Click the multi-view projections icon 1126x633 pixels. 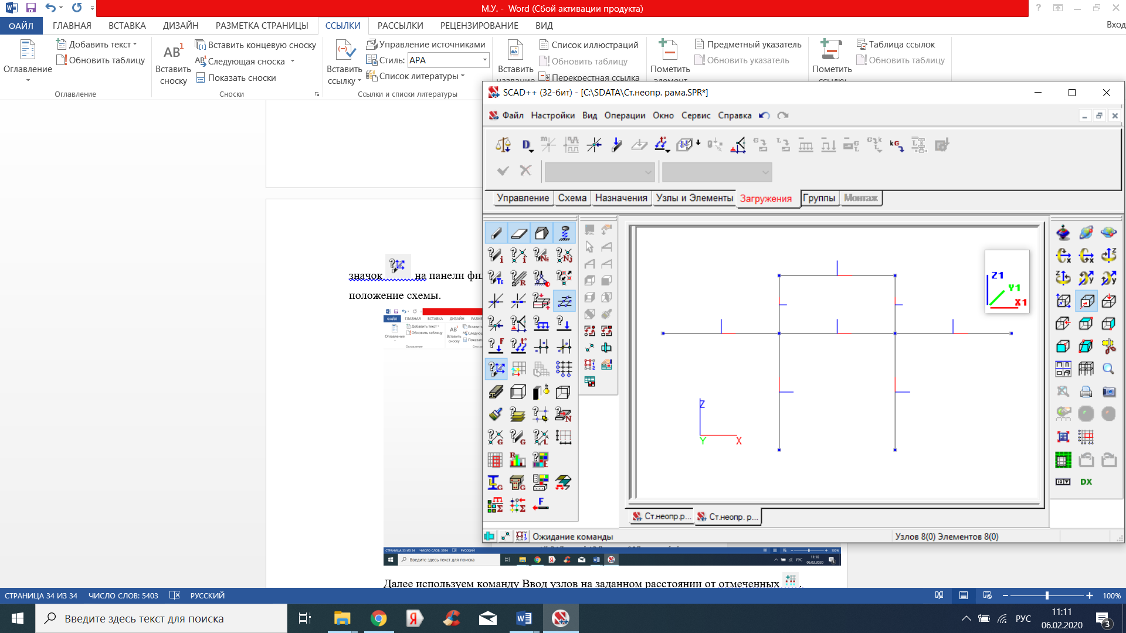tap(1063, 369)
